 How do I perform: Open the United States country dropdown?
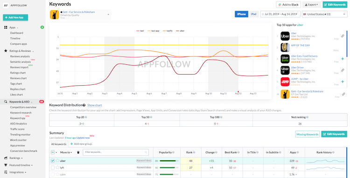(x=324, y=14)
